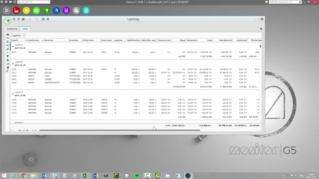Click the input field at top left
Viewport: 319px width, 179px height.
pyautogui.click(x=33, y=2)
